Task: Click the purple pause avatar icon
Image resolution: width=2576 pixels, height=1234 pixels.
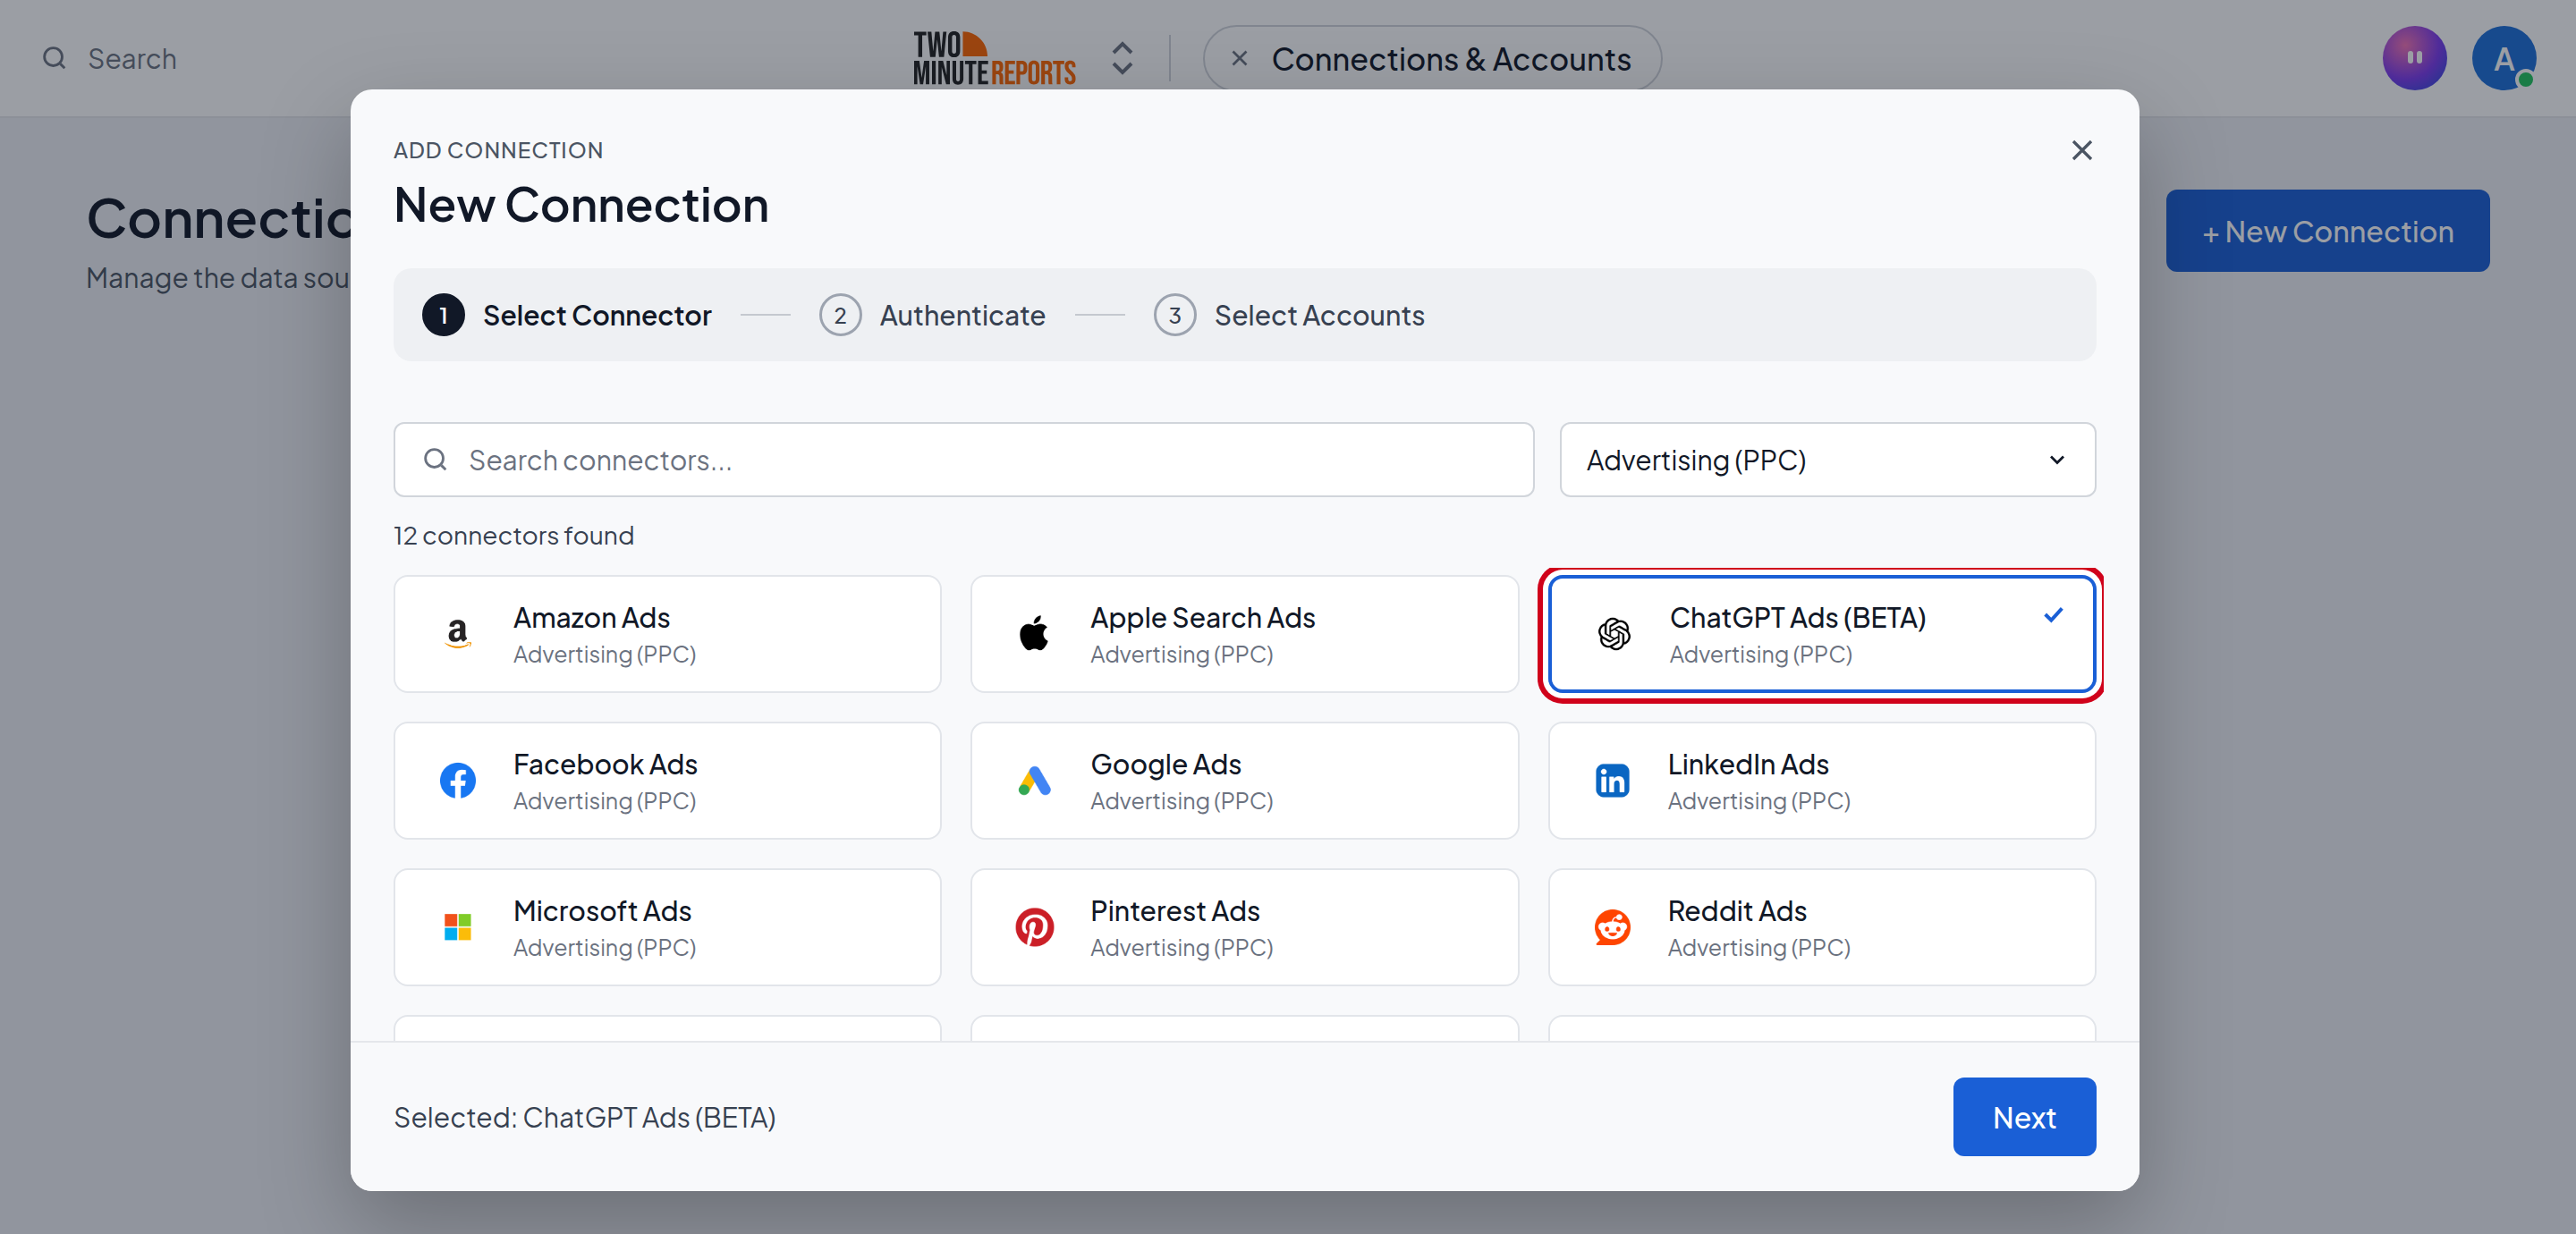Action: click(2414, 58)
